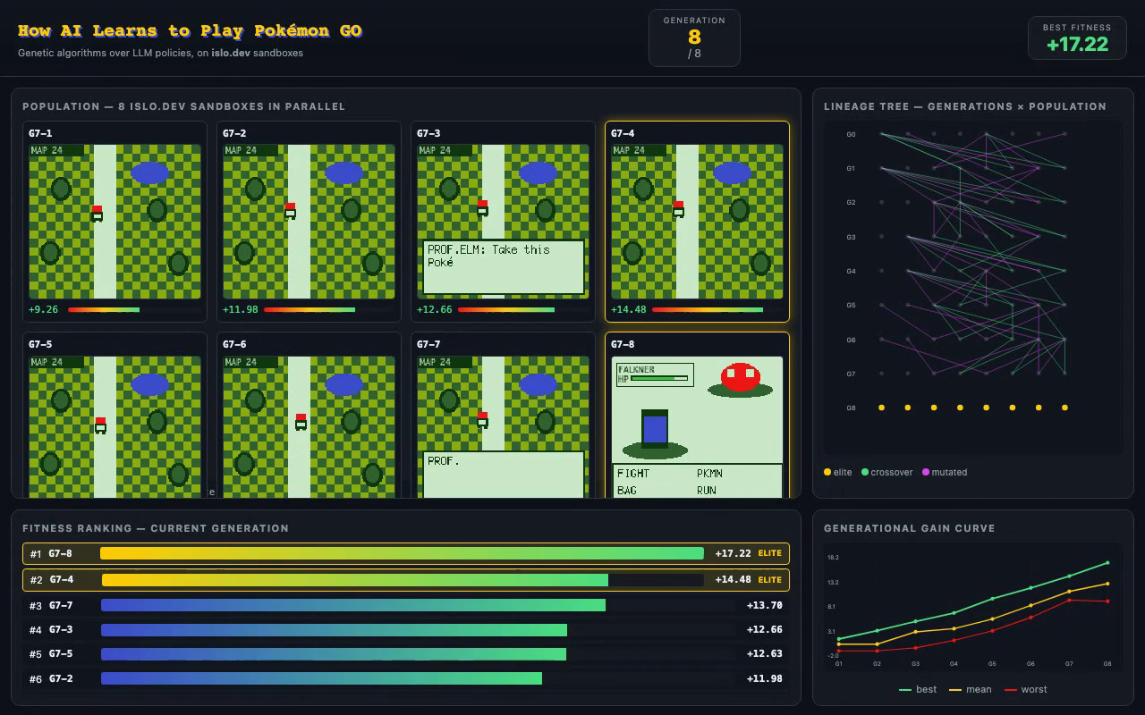Viewport: 1145px width, 715px height.
Task: Click the G7-3 fitness progress bar
Action: tap(523, 310)
